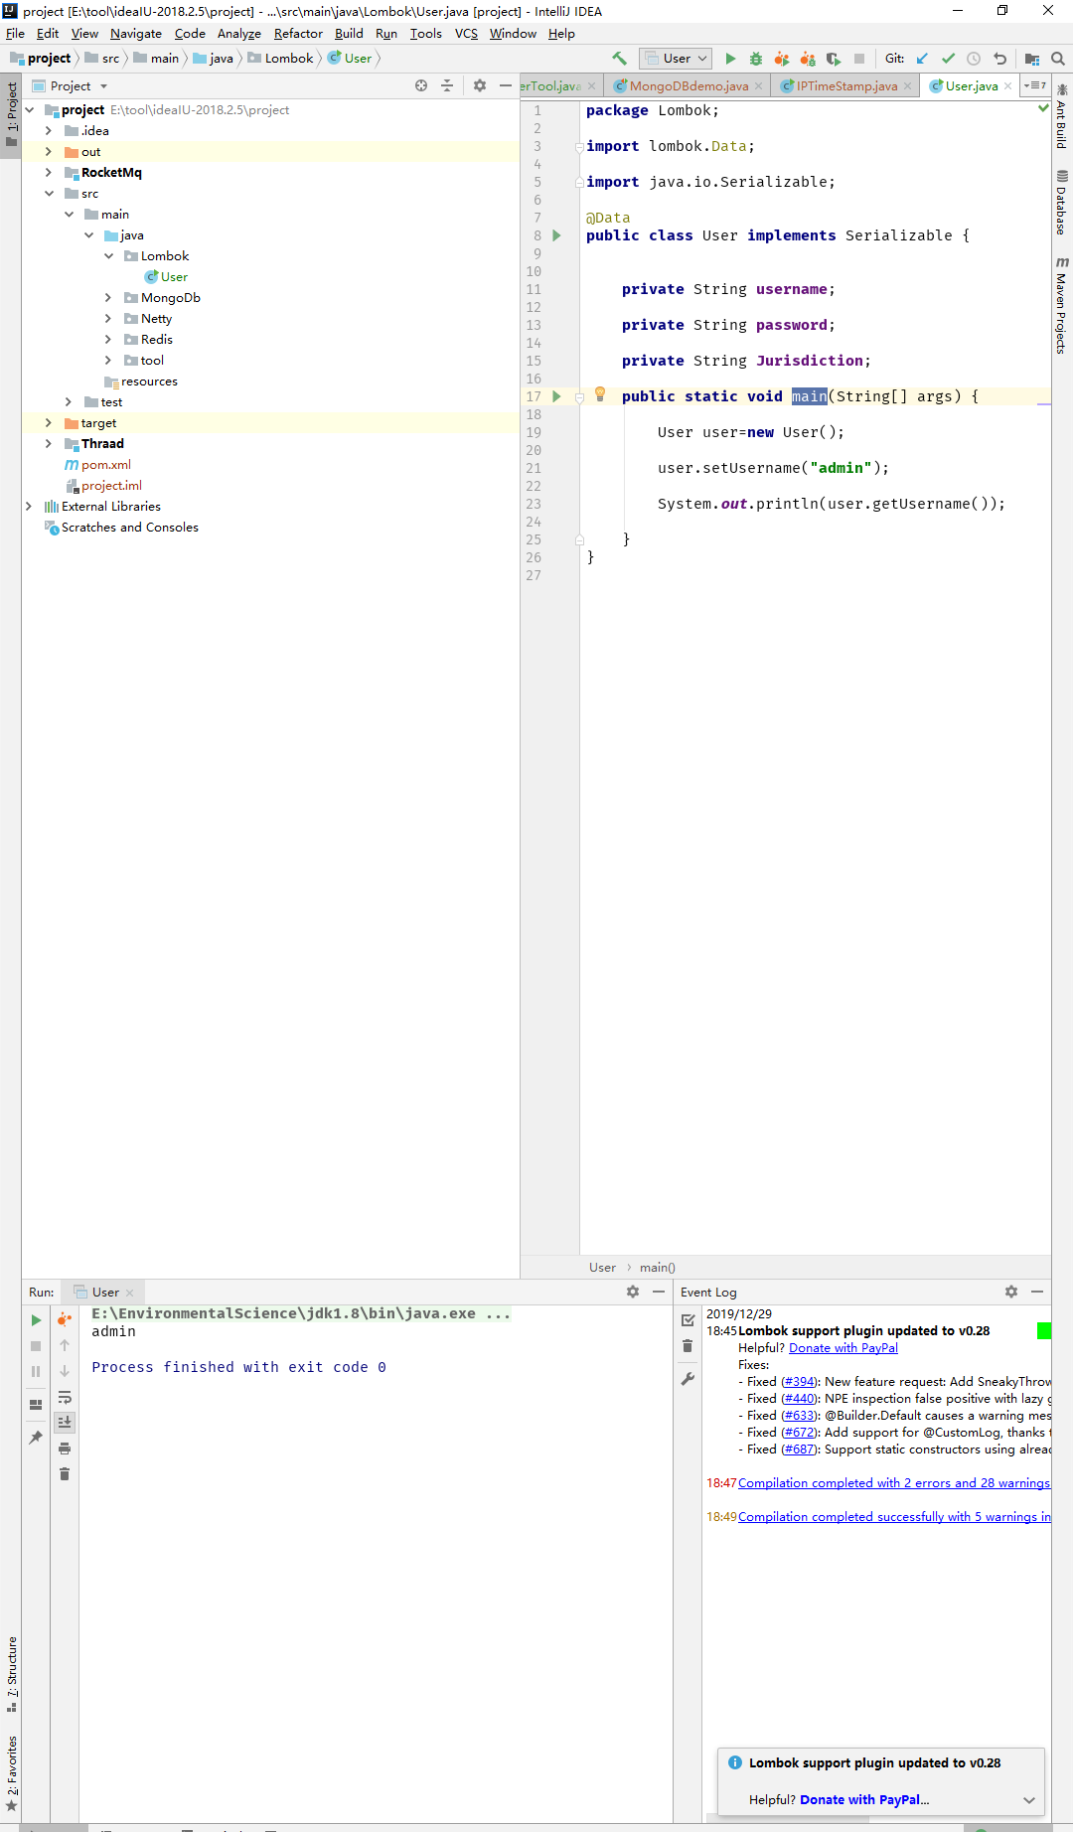Expand the MongoDb package
The width and height of the screenshot is (1073, 1832).
point(108,297)
